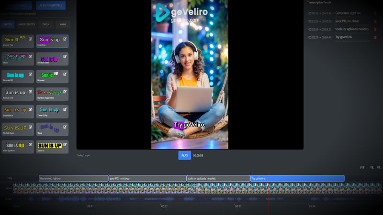This screenshot has height=215, width=383.
Task: Click the 'Try goVeliro.' caption on the video preview
Action: pos(190,125)
